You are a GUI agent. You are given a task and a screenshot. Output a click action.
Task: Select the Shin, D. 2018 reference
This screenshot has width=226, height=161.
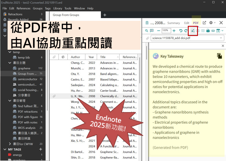pos(94,158)
